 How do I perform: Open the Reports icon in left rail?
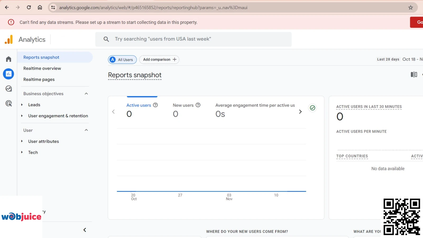coord(8,74)
